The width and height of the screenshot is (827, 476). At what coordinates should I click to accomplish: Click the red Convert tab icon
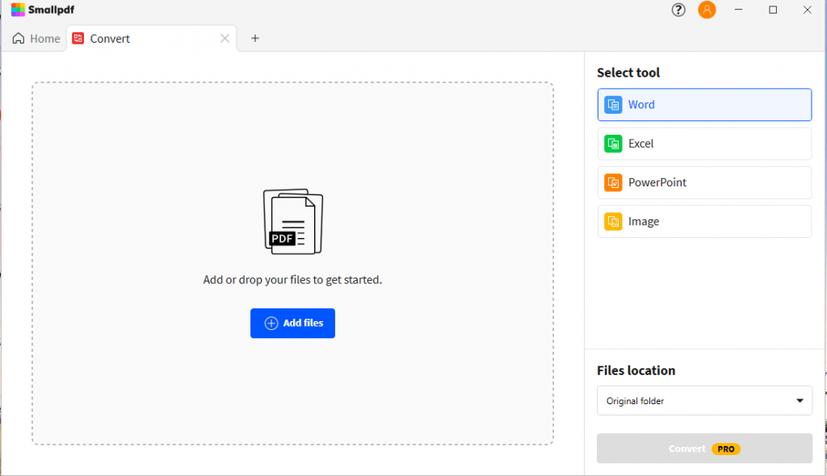click(x=78, y=39)
